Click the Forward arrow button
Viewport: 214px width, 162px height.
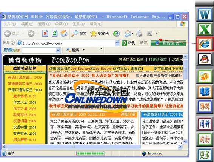(x=31, y=33)
